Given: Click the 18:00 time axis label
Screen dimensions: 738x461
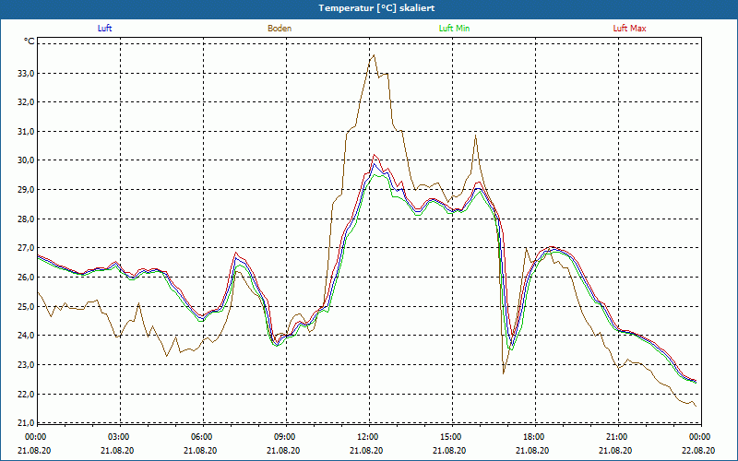Looking at the screenshot, I should [x=535, y=437].
